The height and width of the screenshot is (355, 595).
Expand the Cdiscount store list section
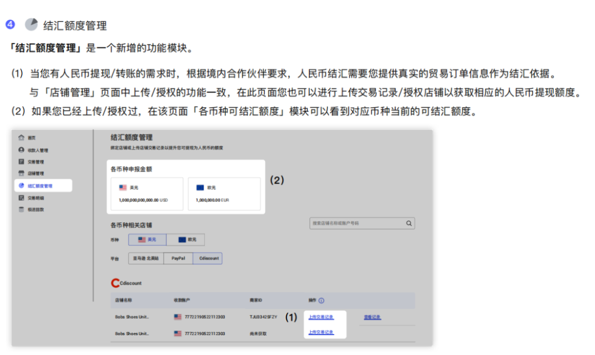tap(128, 283)
